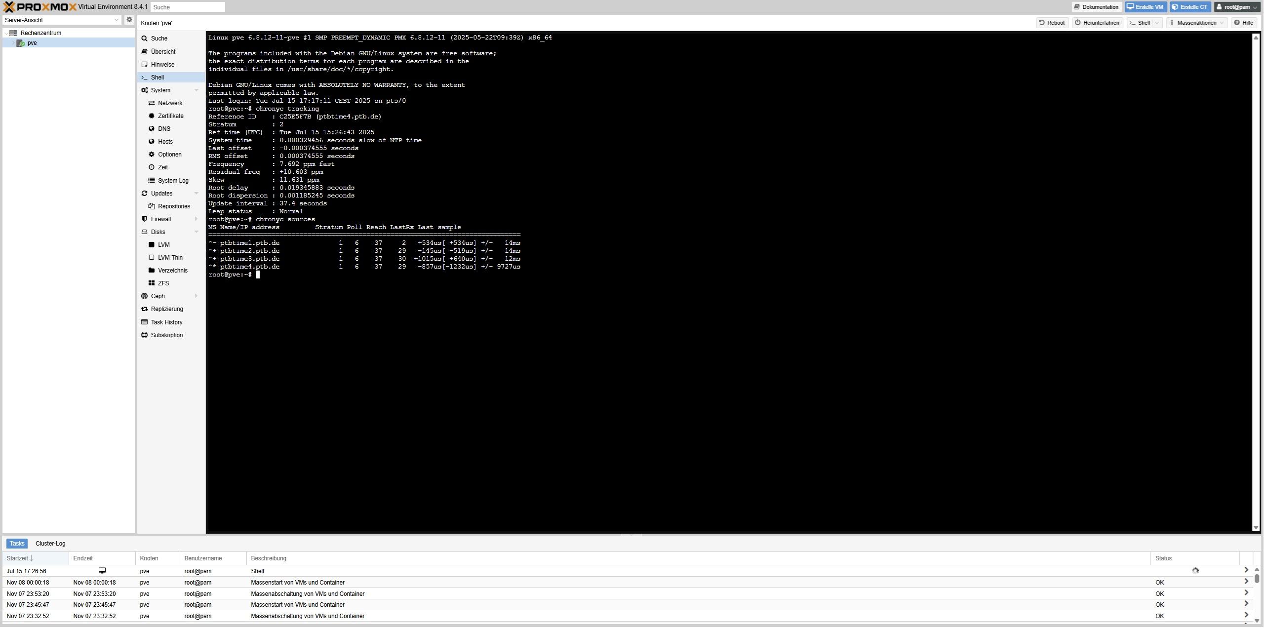This screenshot has width=1264, height=628.
Task: Select the Task History menu item
Action: click(x=166, y=322)
